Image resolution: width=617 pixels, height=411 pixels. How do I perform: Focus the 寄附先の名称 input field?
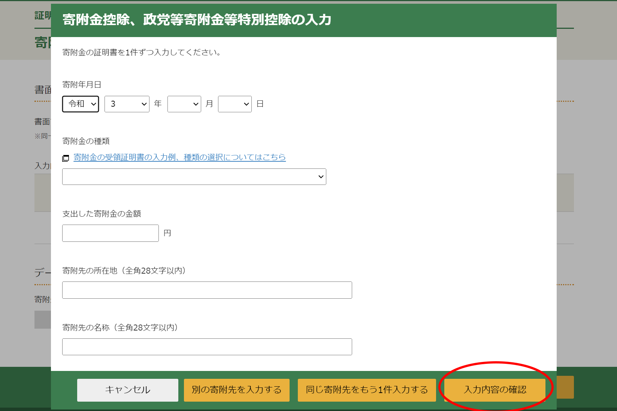click(x=207, y=347)
